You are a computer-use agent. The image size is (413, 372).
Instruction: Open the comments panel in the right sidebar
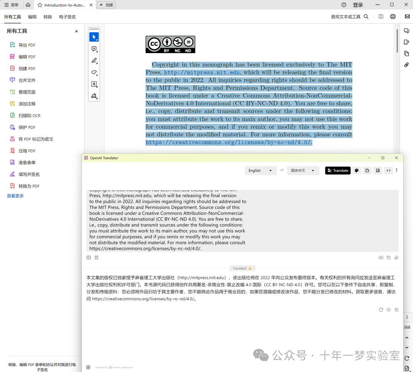[x=406, y=31]
